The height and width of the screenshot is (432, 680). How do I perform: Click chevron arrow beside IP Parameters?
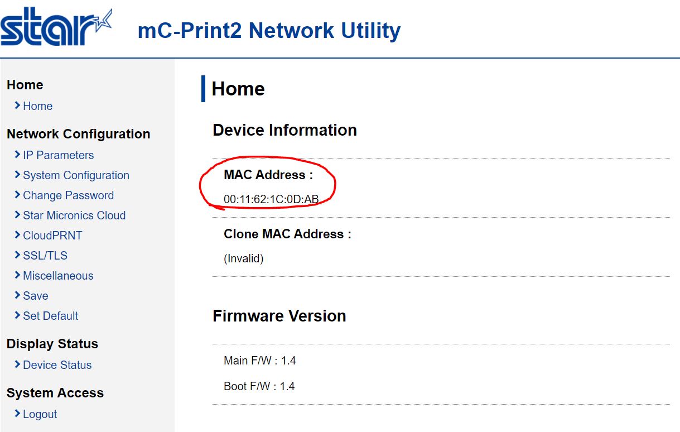tap(17, 155)
